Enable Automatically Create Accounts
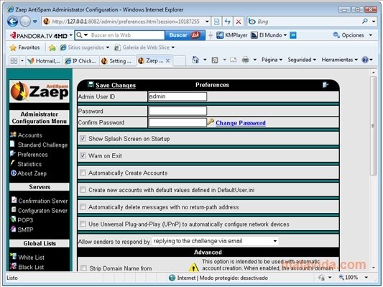This screenshot has height=287, width=383. point(83,173)
